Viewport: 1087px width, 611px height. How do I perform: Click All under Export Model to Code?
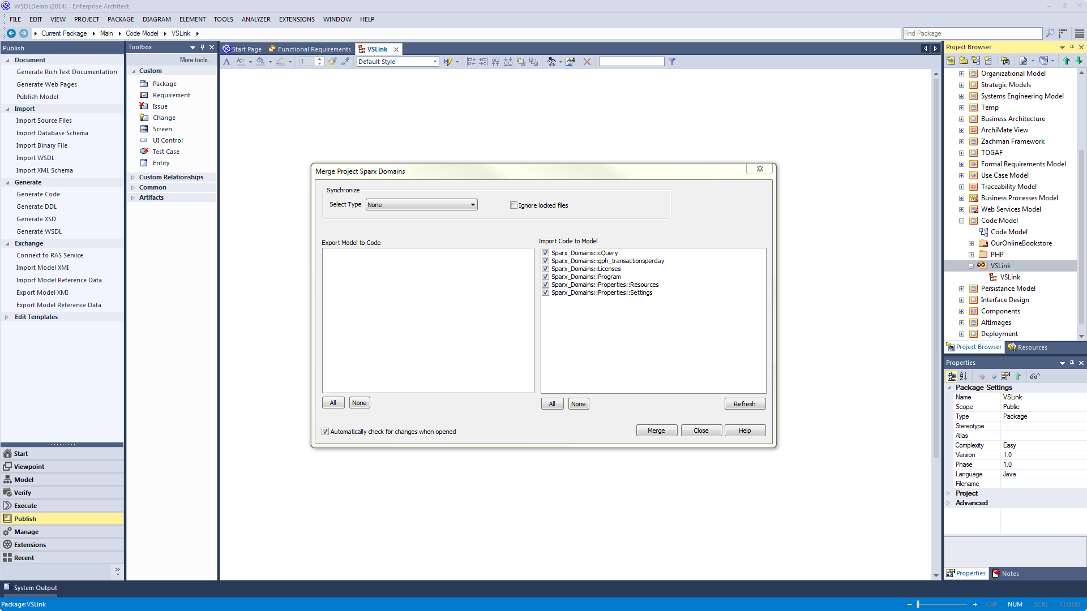(333, 403)
